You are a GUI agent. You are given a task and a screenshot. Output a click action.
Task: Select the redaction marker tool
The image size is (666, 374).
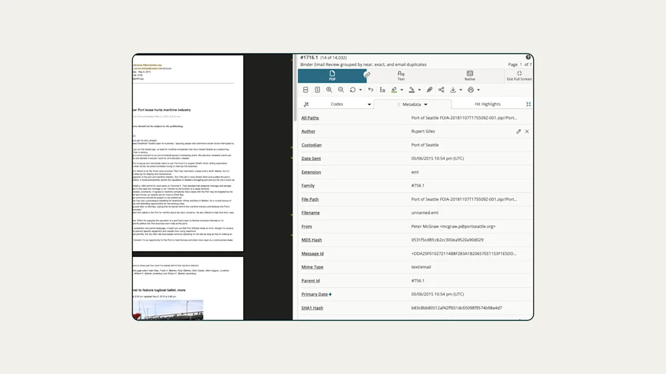(x=412, y=90)
